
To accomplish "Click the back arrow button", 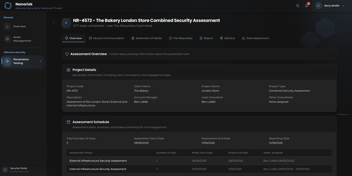I will click(x=66, y=23).
